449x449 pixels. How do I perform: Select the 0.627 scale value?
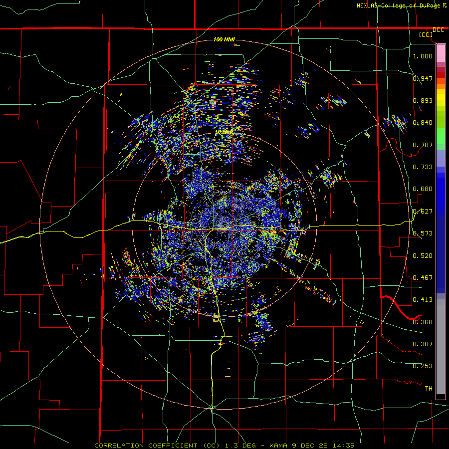click(x=423, y=211)
